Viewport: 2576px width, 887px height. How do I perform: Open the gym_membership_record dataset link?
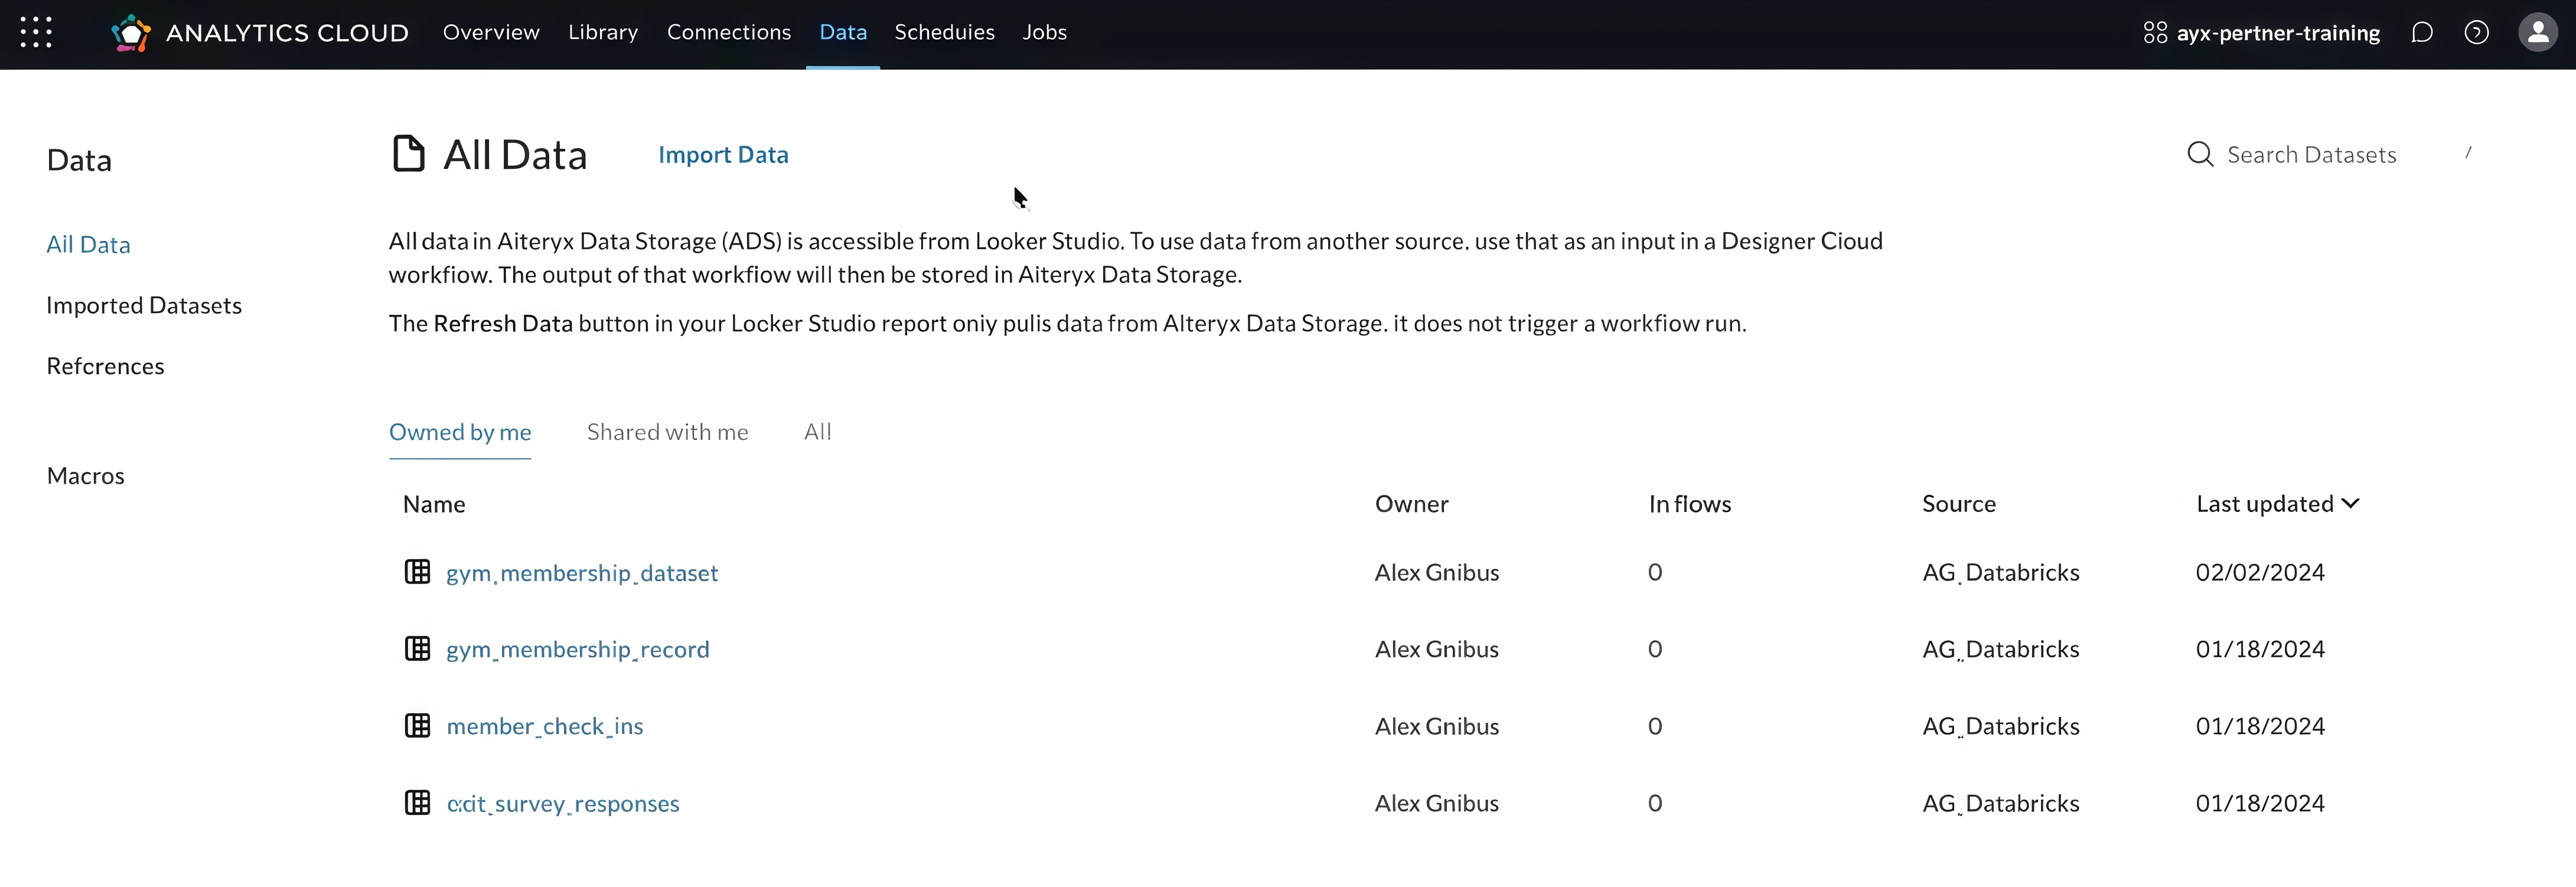[x=577, y=649]
